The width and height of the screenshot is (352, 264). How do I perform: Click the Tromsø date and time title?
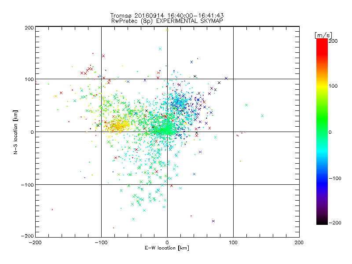[x=167, y=15]
